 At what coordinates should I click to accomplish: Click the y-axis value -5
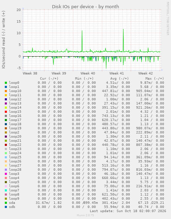[x=19, y=68]
